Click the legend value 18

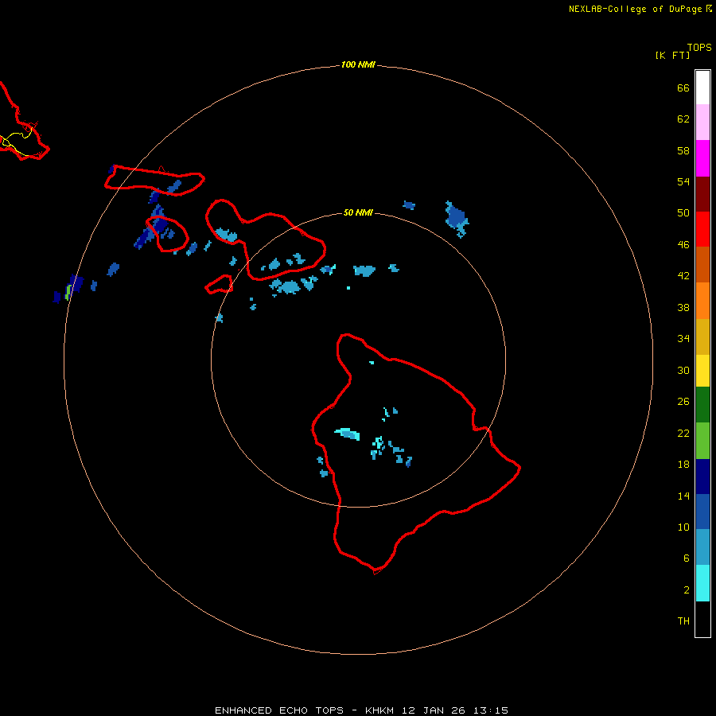click(683, 465)
